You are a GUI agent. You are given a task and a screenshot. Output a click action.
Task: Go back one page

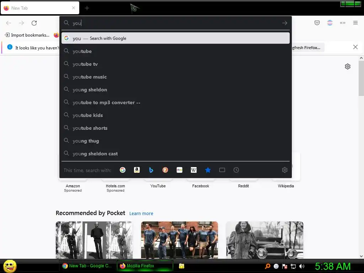pos(9,23)
